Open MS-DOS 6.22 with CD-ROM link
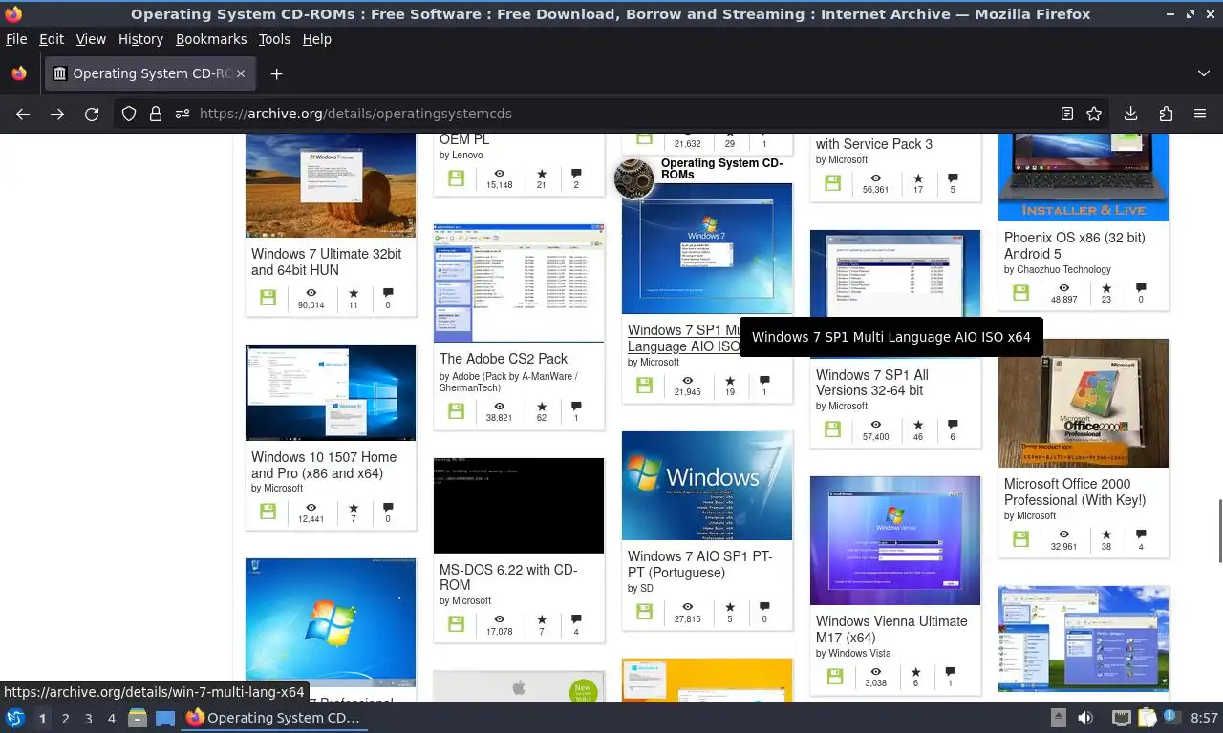 [508, 577]
